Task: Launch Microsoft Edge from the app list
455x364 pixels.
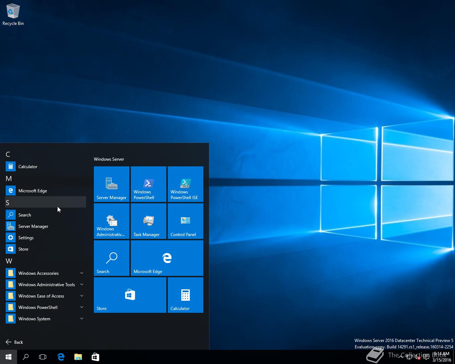Action: pos(45,191)
